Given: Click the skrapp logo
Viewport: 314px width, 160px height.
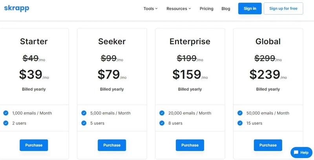Looking at the screenshot, I should click(16, 8).
